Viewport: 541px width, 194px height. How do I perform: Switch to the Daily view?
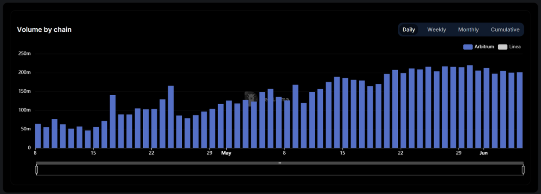click(x=408, y=29)
